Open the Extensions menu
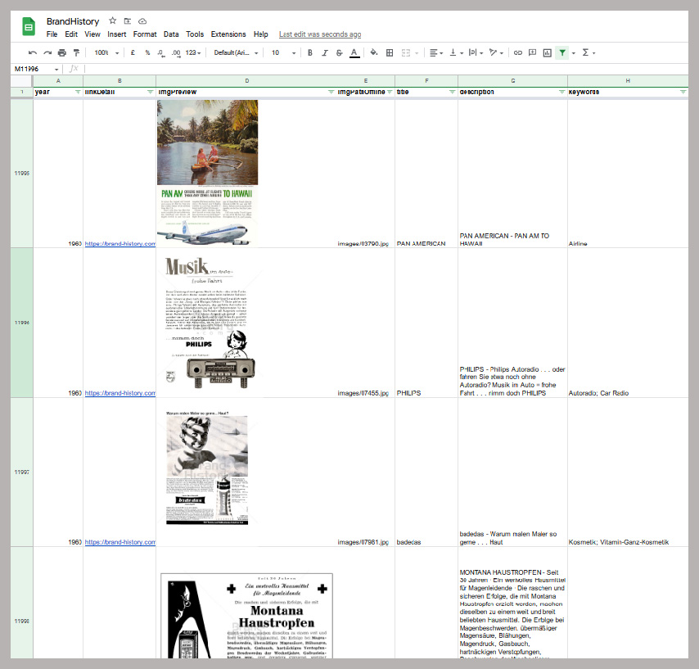The width and height of the screenshot is (699, 669). [x=228, y=34]
